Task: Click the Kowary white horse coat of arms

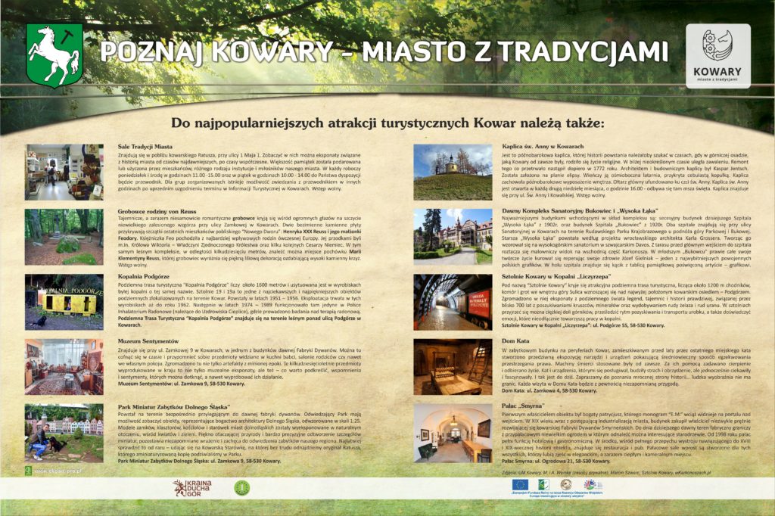Action: tap(54, 54)
